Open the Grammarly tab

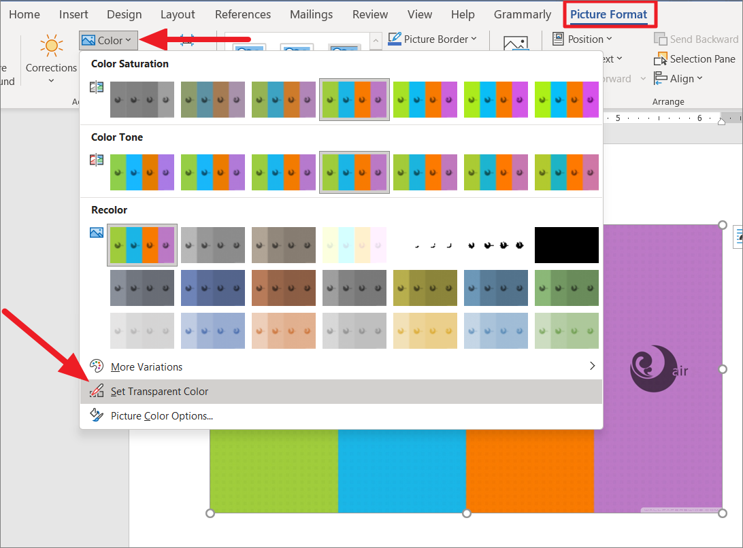point(523,15)
